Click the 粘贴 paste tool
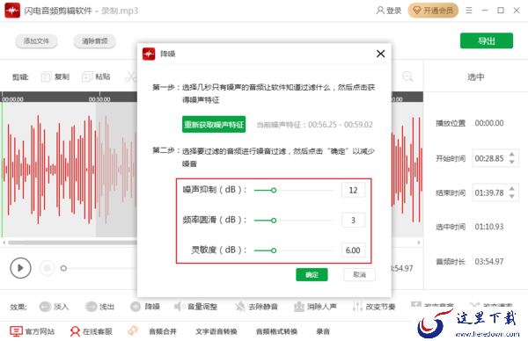The image size is (528, 341). pyautogui.click(x=96, y=77)
